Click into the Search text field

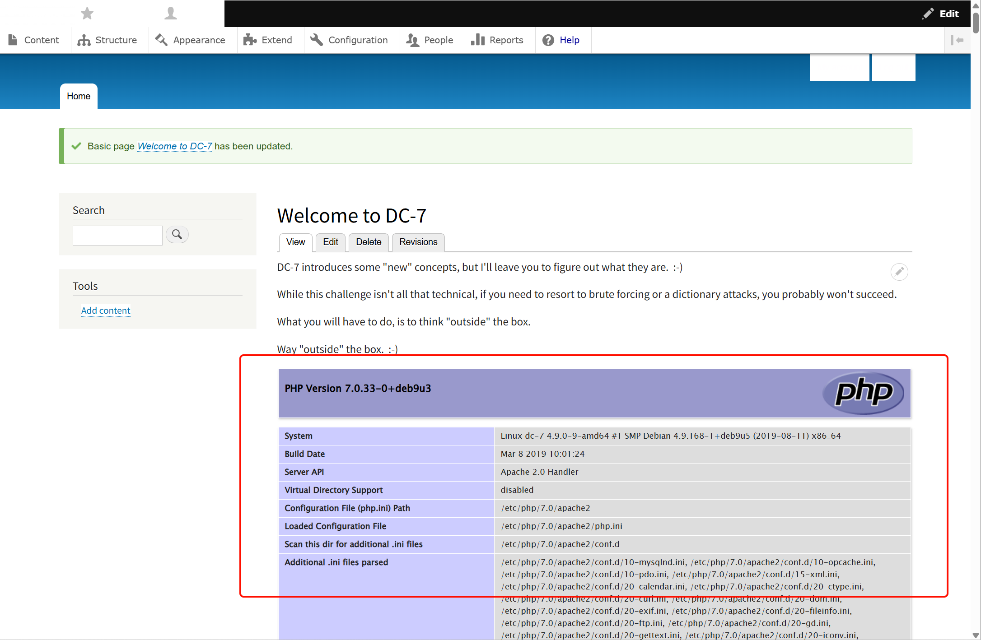pos(117,236)
